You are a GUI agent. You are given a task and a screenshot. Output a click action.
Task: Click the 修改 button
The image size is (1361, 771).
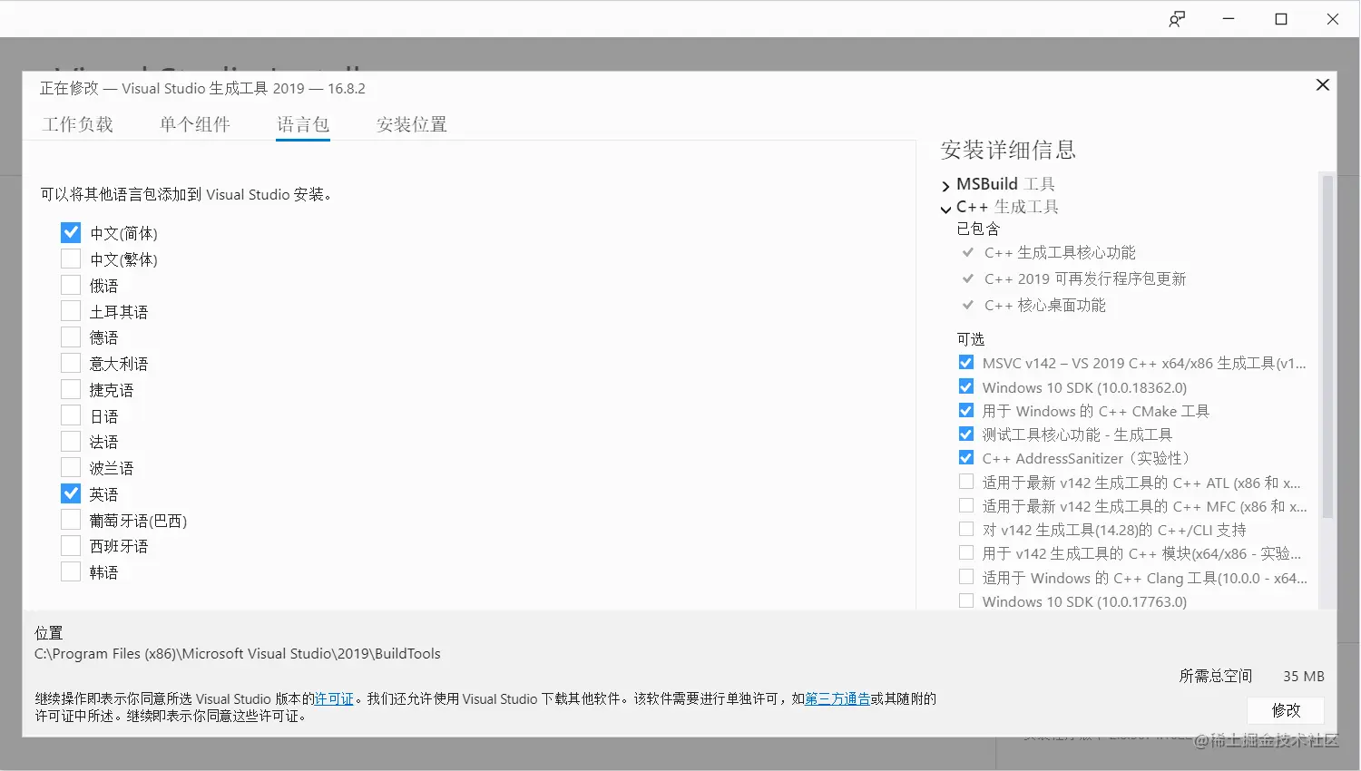[x=1286, y=710]
